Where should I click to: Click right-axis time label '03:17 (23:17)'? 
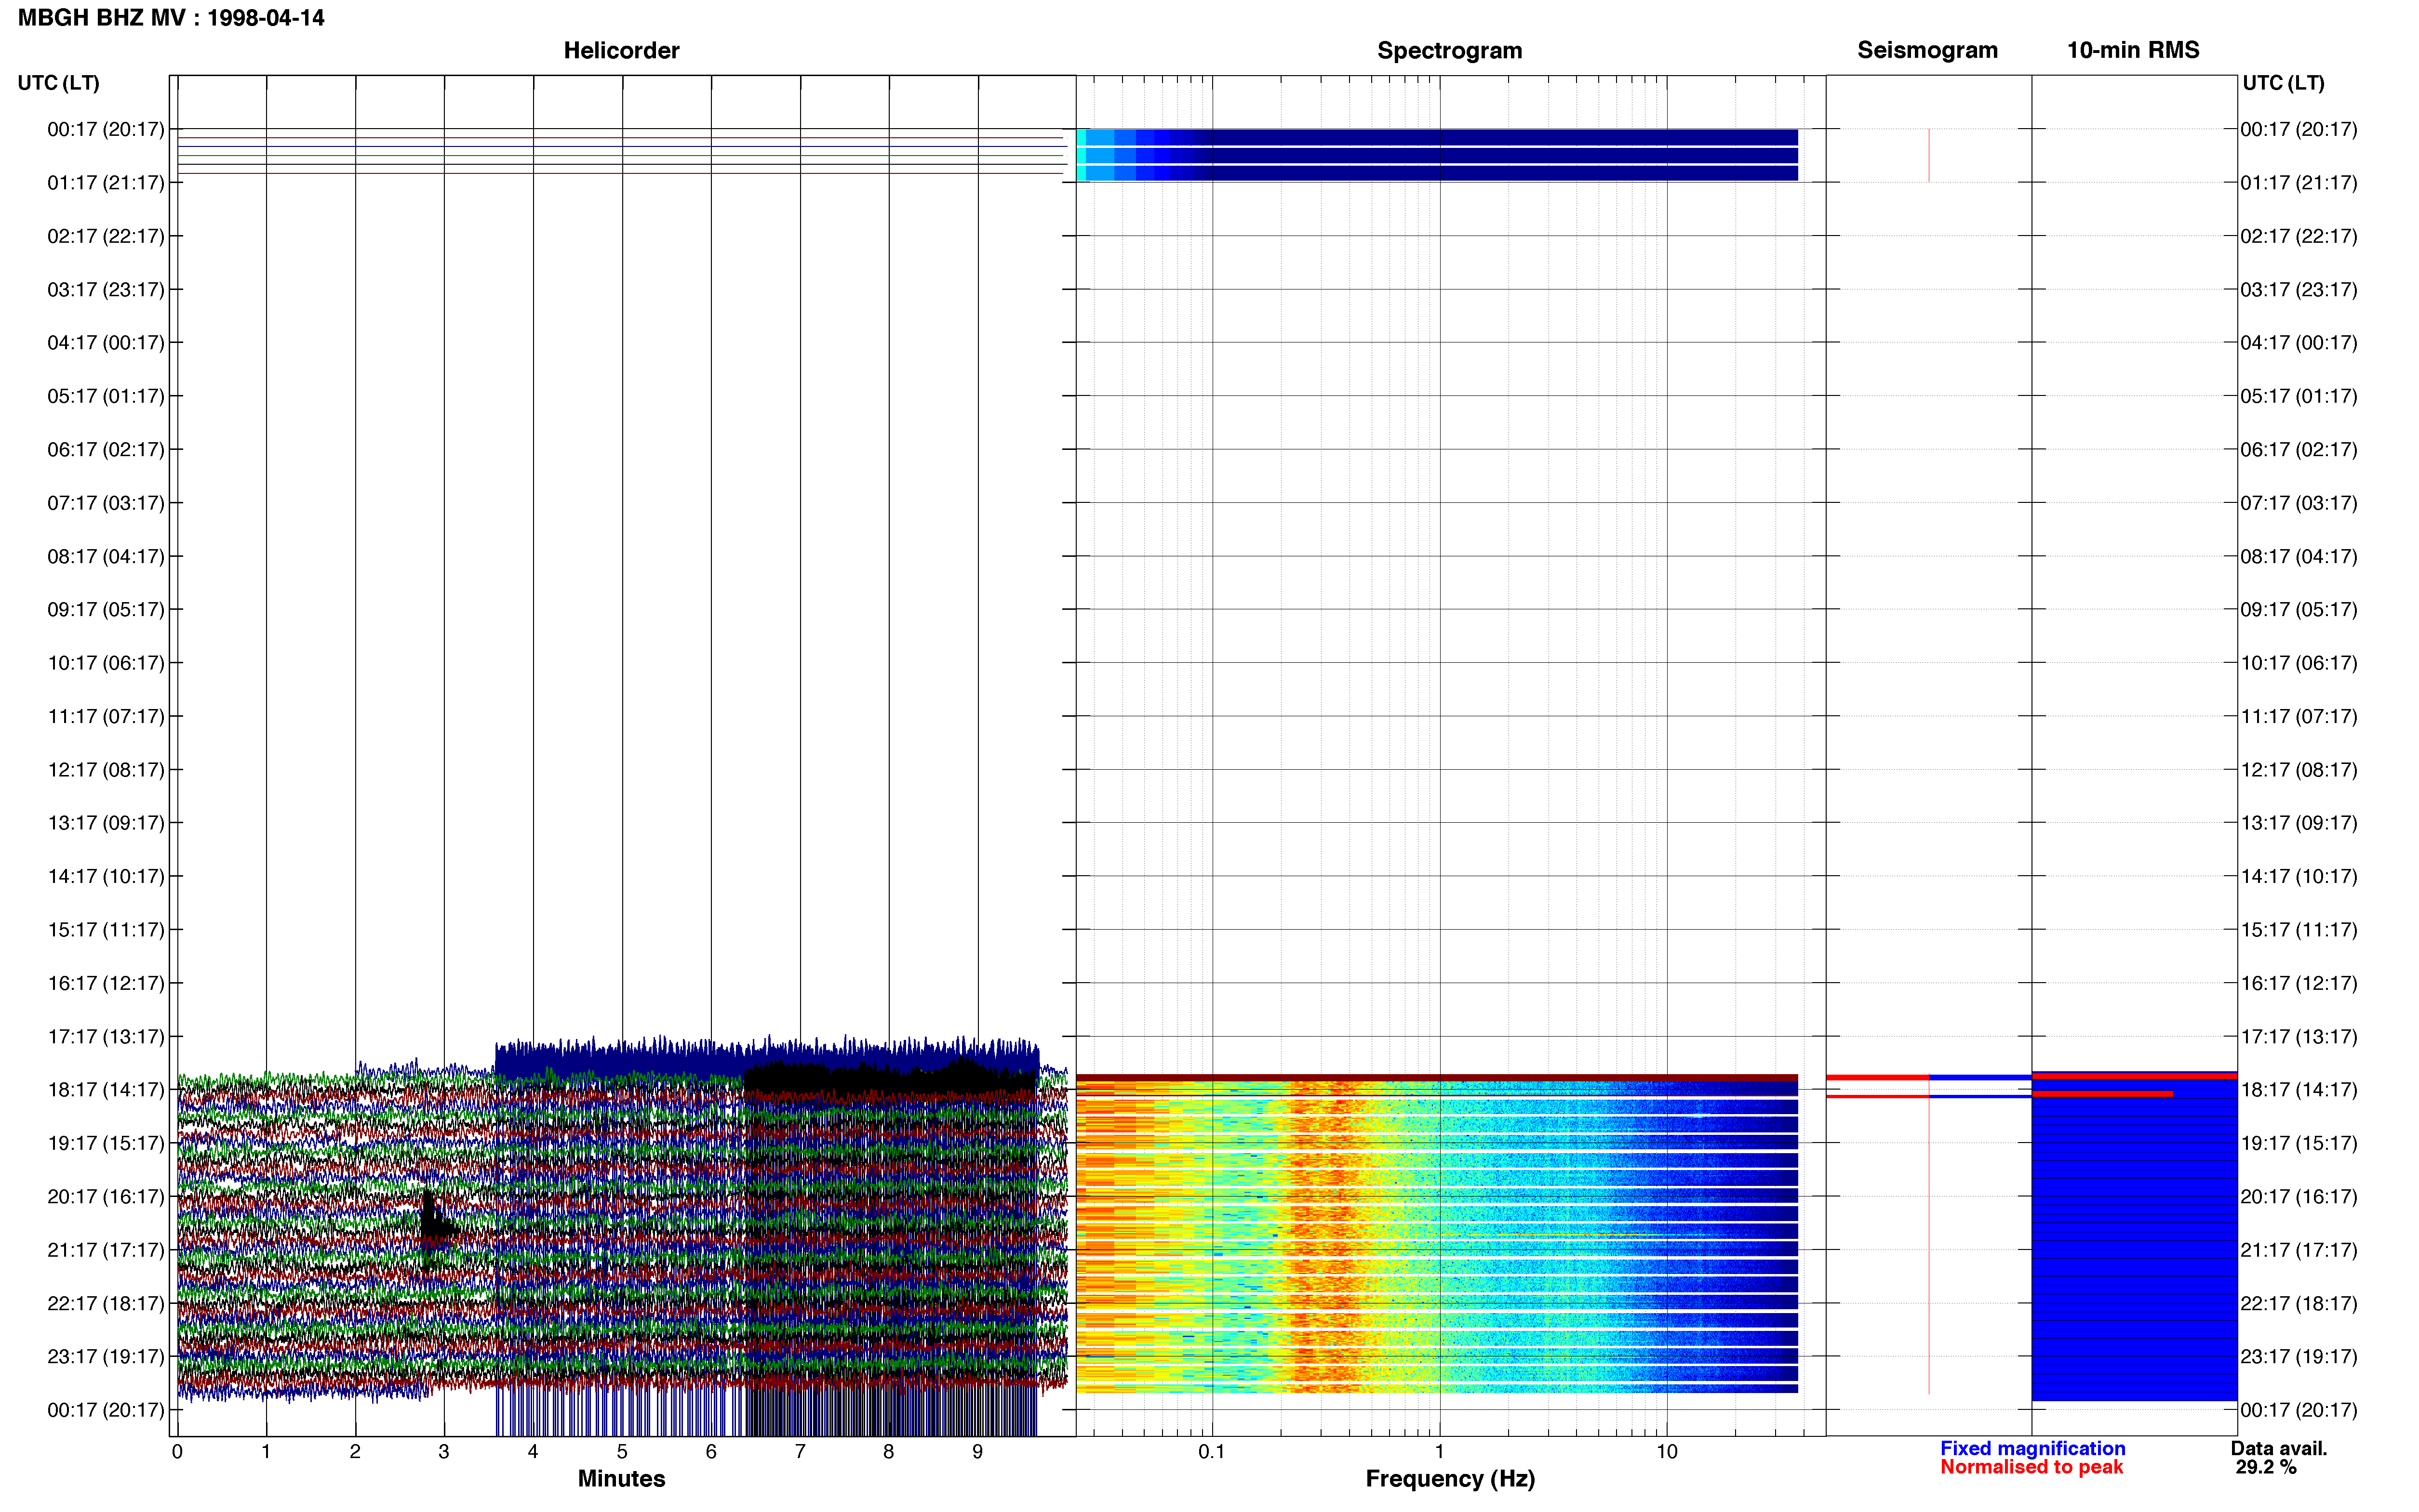click(x=2299, y=290)
